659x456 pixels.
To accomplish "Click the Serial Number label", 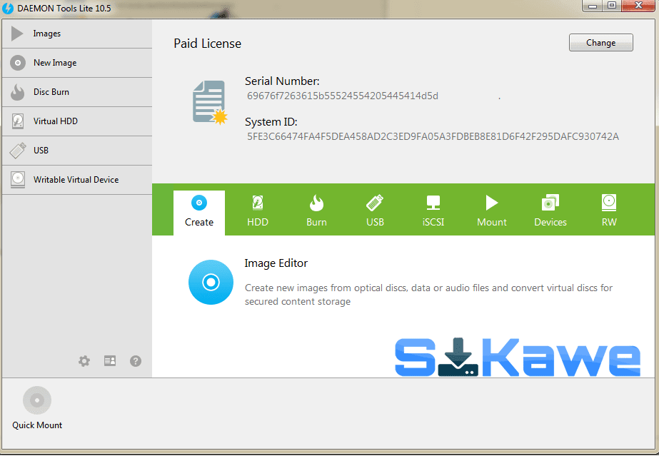I will pyautogui.click(x=283, y=81).
